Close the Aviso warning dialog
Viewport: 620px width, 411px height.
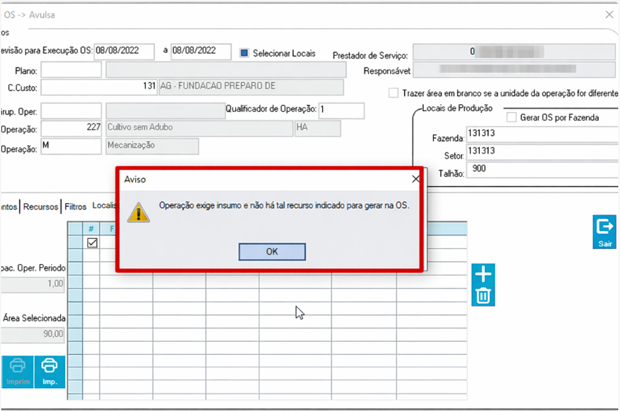coord(415,180)
